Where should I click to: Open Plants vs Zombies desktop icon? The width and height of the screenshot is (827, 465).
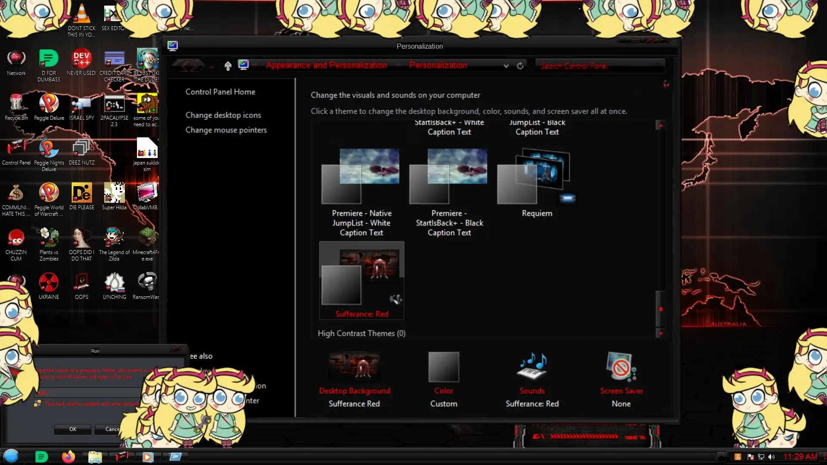click(49, 238)
